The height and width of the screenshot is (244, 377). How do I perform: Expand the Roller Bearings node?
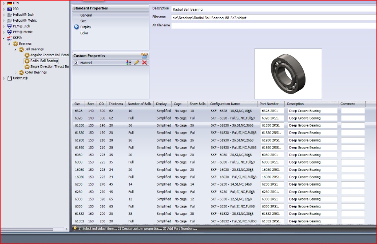15,72
